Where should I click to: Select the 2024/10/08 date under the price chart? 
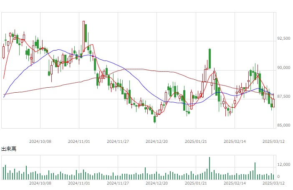coord(40,142)
